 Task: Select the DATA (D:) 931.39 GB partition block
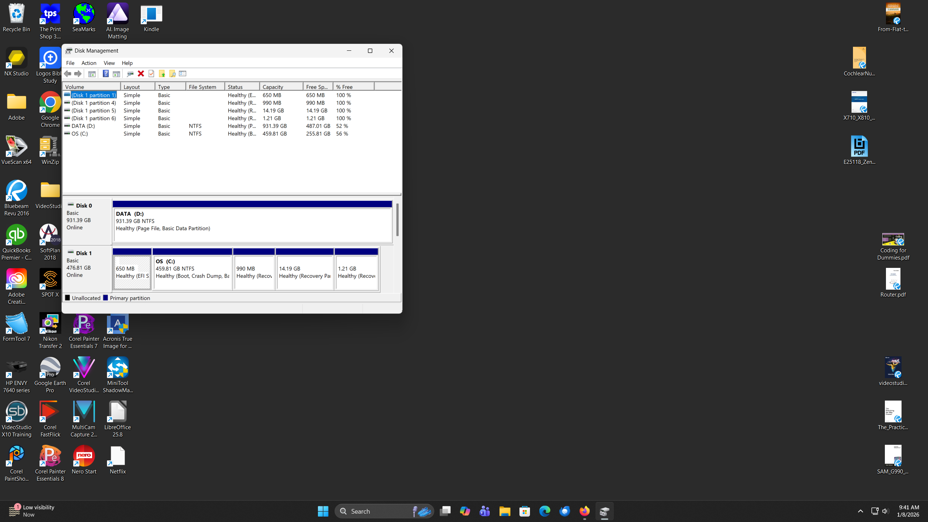pos(252,221)
